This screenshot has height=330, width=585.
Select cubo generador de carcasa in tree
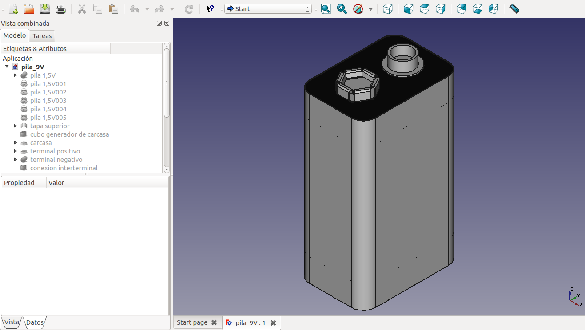(69, 134)
